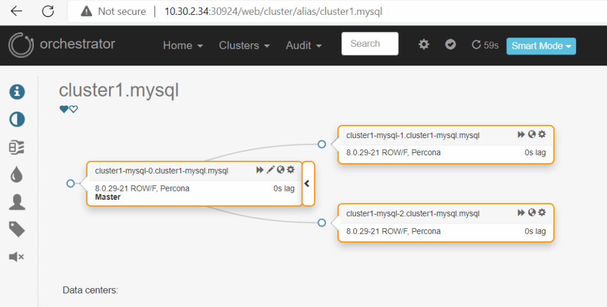Click the 59s auto-refresh countdown

click(x=485, y=45)
